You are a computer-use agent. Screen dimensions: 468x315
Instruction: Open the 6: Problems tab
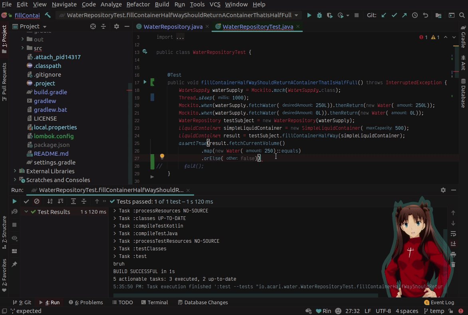[x=86, y=302]
